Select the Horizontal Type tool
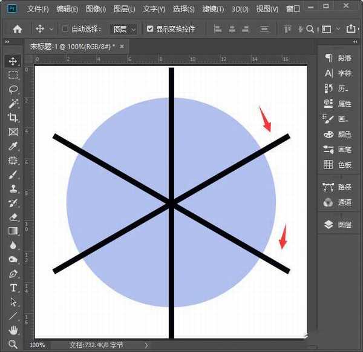Viewport: 363px width, 352px height. point(13,288)
